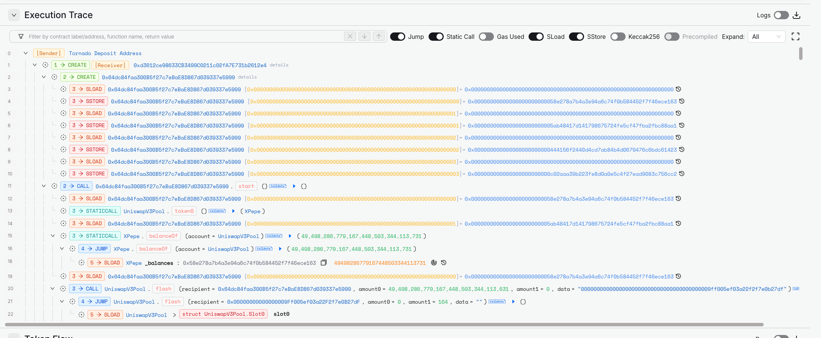Click Calldata icon on the start call row
This screenshot has height=338, width=821.
point(278,186)
